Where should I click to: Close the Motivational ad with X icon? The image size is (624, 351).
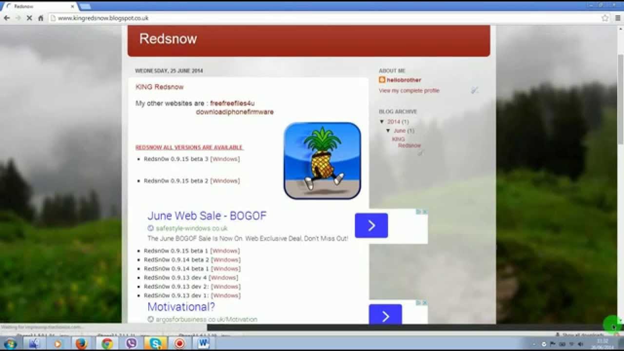coord(425,303)
